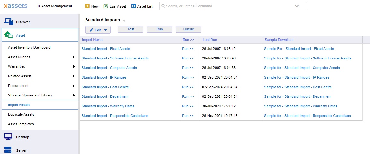This screenshot has height=154, width=370.
Task: Open the Edit dropdown menu
Action: tap(98, 30)
